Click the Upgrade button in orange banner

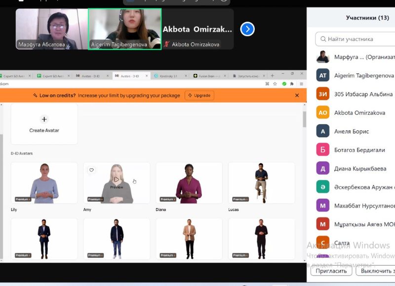tap(199, 95)
